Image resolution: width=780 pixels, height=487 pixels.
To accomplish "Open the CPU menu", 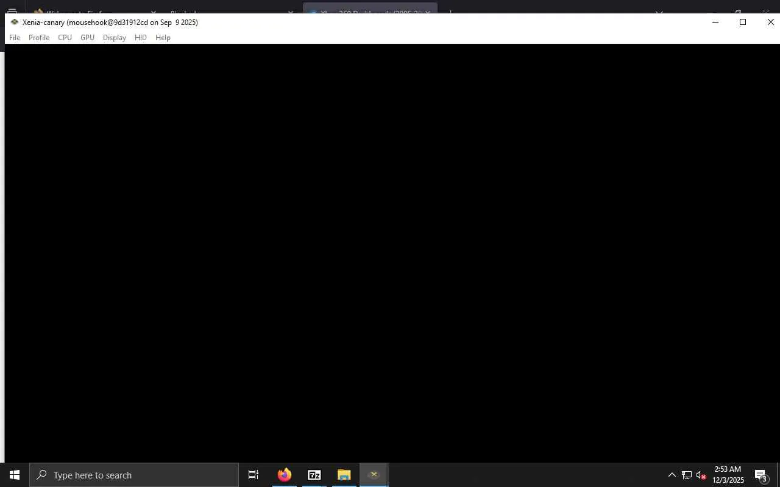I will point(65,38).
